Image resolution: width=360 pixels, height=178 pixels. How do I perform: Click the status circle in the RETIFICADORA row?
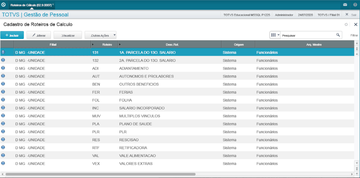[x=3, y=147]
